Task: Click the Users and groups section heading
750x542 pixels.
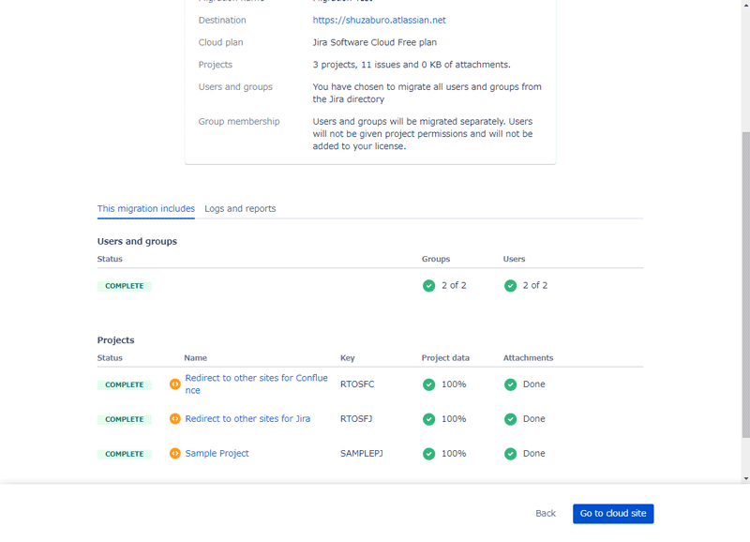Action: 137,241
